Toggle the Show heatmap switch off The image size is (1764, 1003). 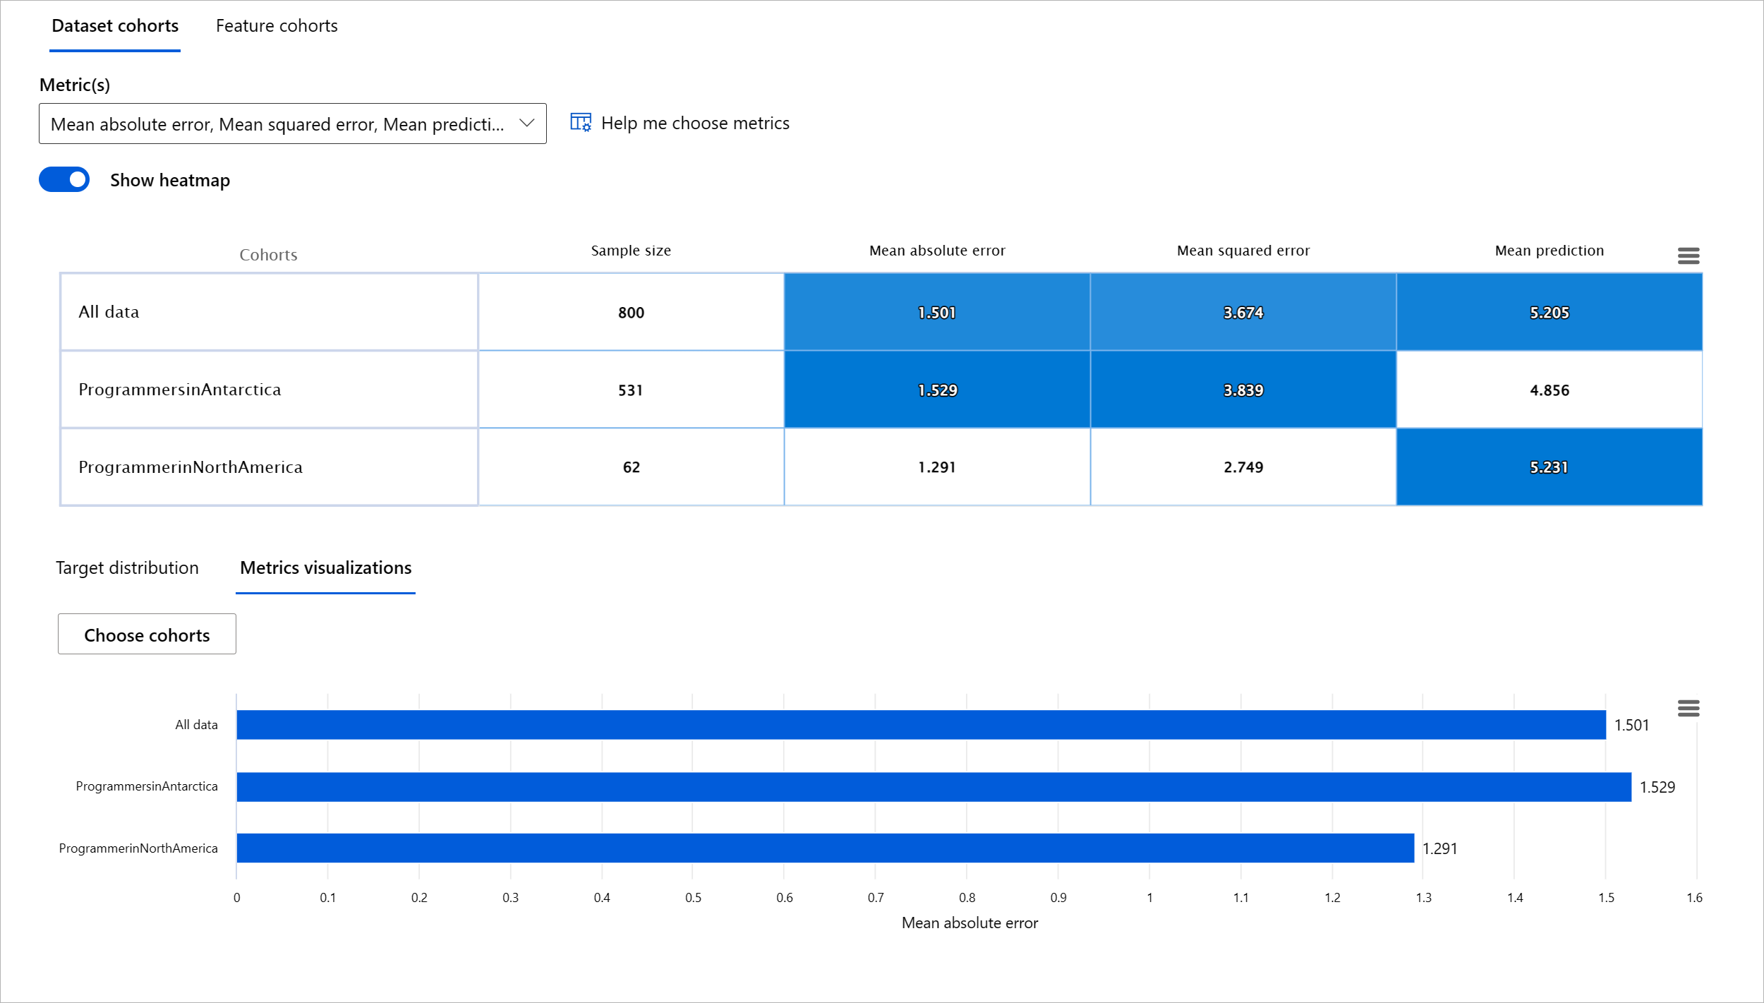66,179
